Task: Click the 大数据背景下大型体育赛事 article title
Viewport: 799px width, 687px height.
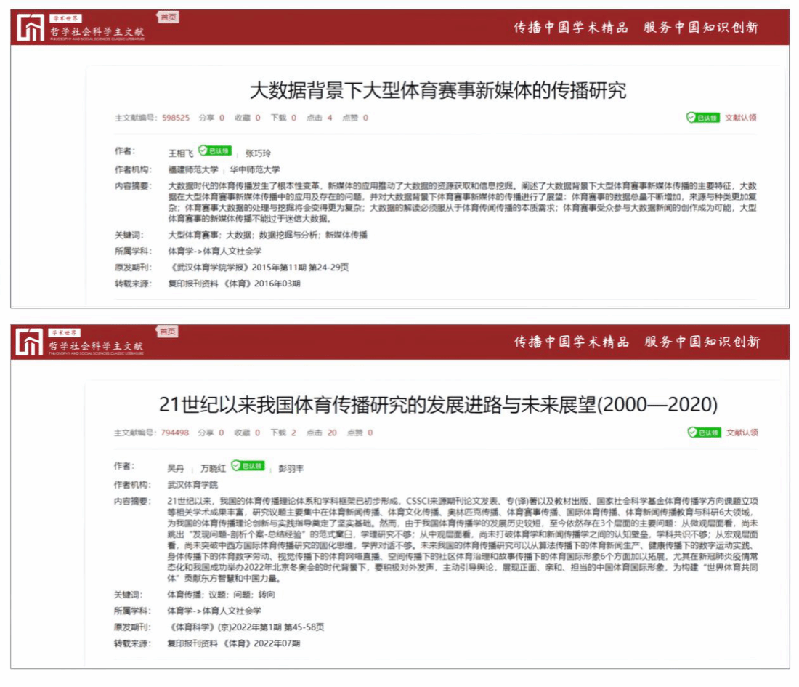Action: click(437, 91)
